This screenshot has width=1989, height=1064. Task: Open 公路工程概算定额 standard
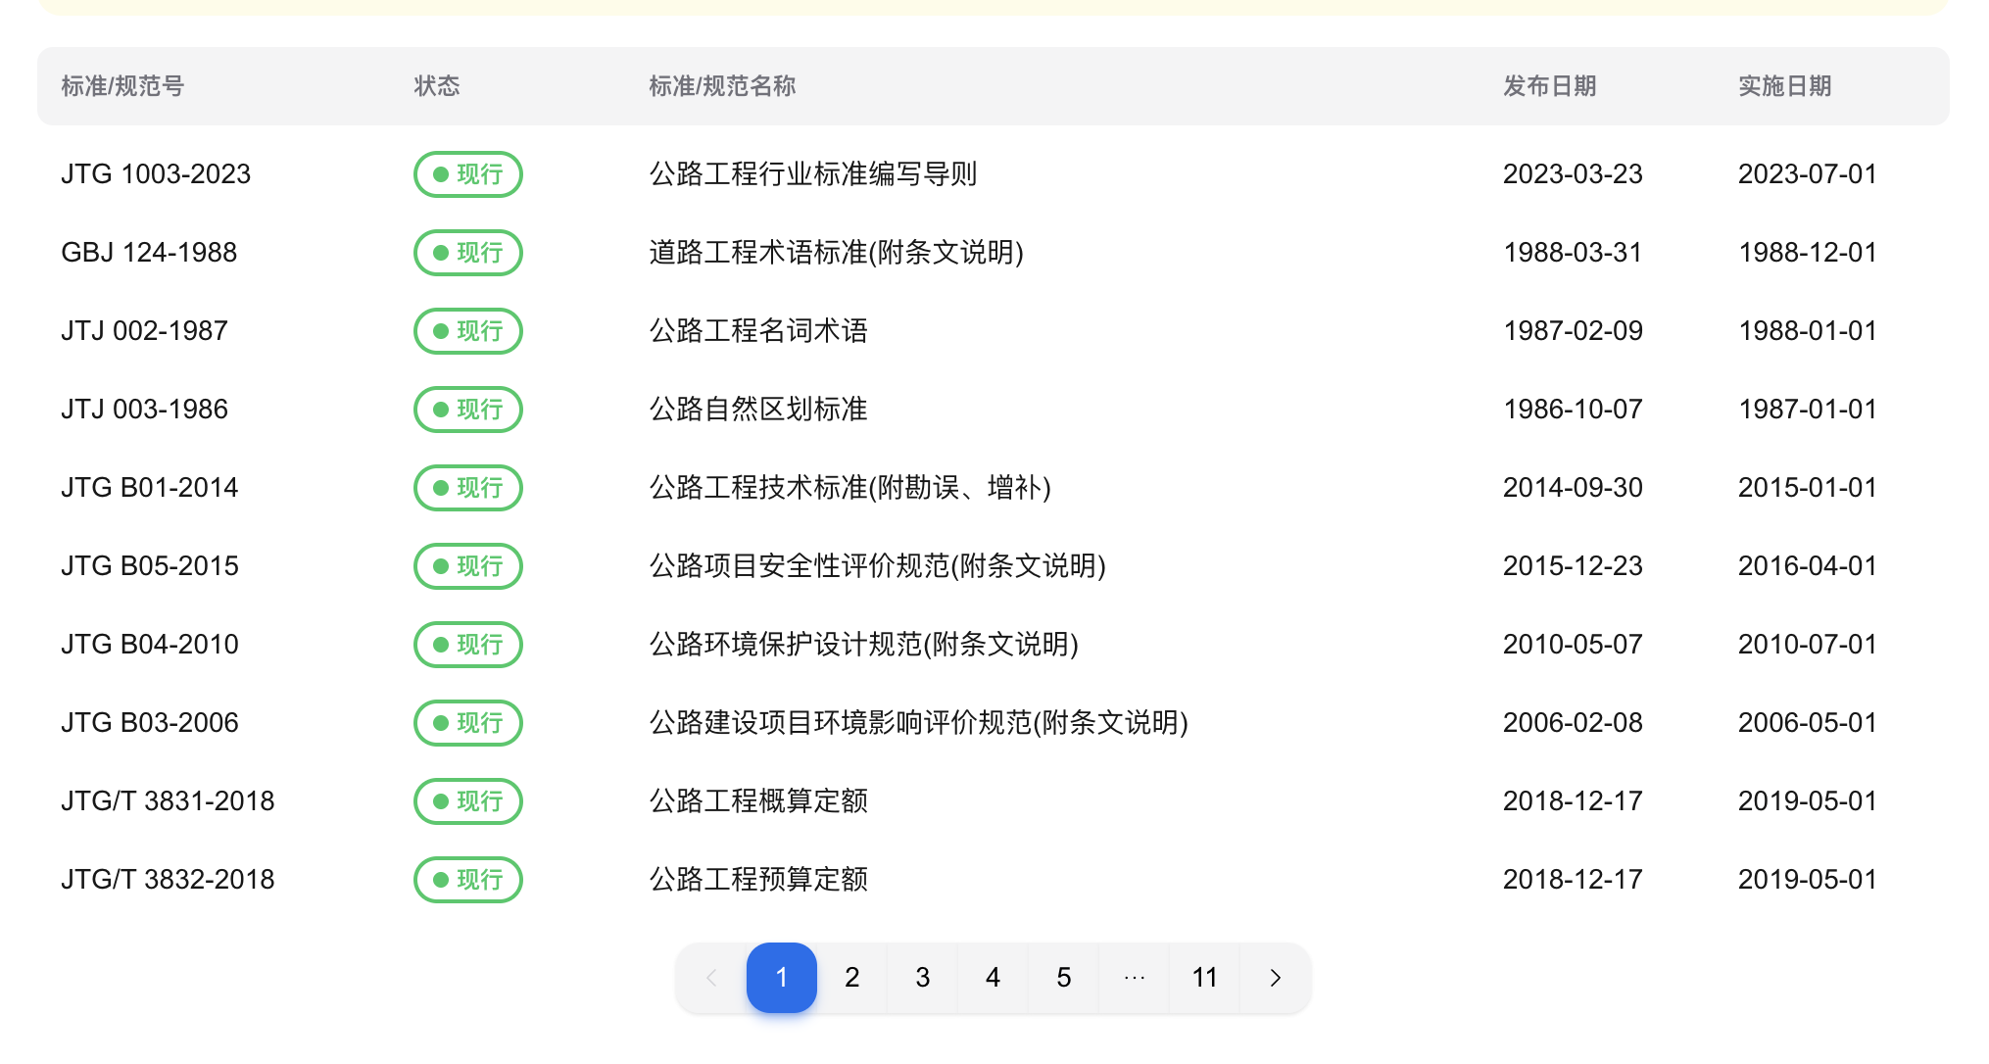coord(757,801)
